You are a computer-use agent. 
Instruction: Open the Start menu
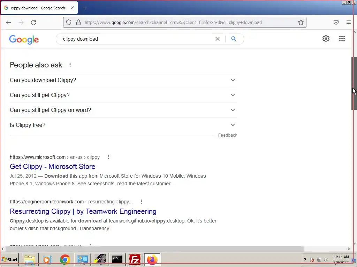tap(9, 259)
